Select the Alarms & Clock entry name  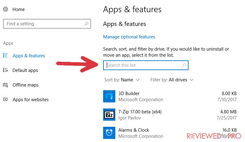[134, 130]
